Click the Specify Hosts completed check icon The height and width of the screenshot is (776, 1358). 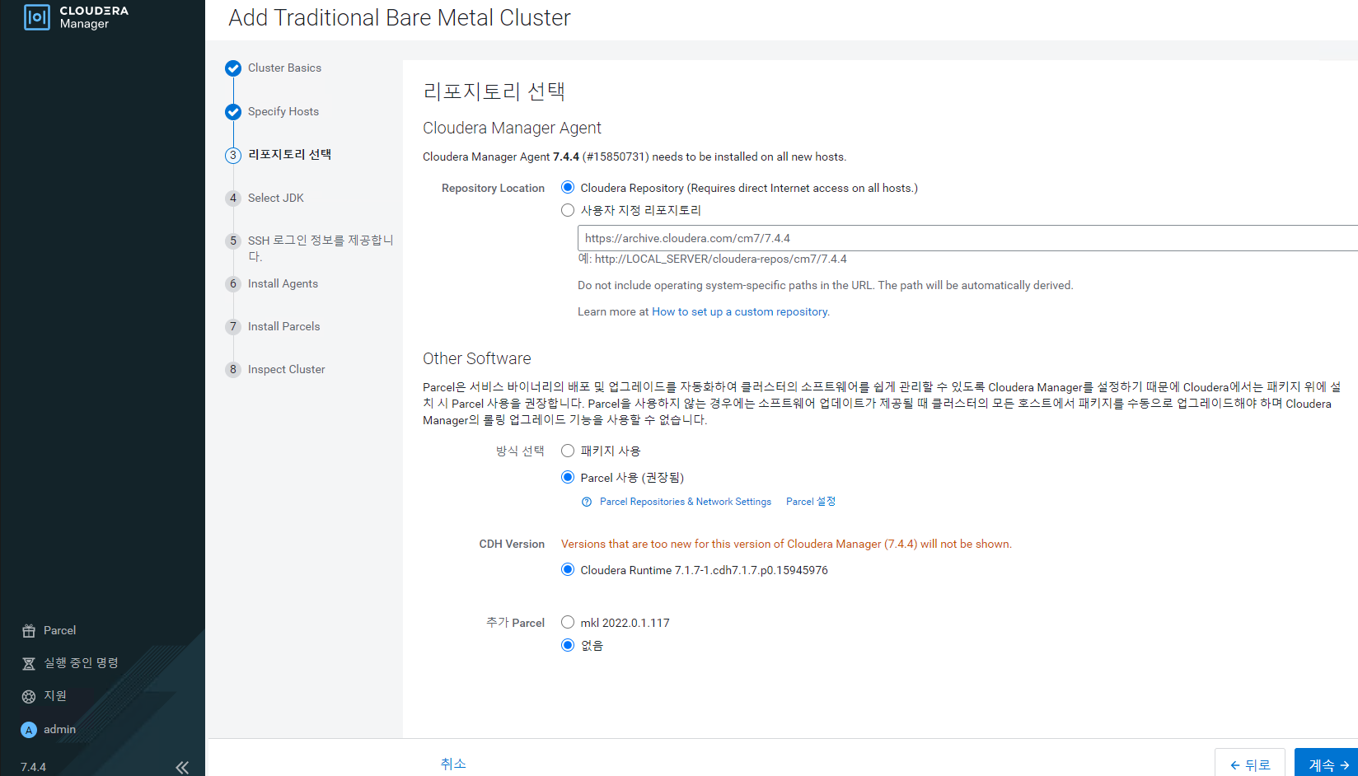coord(233,112)
